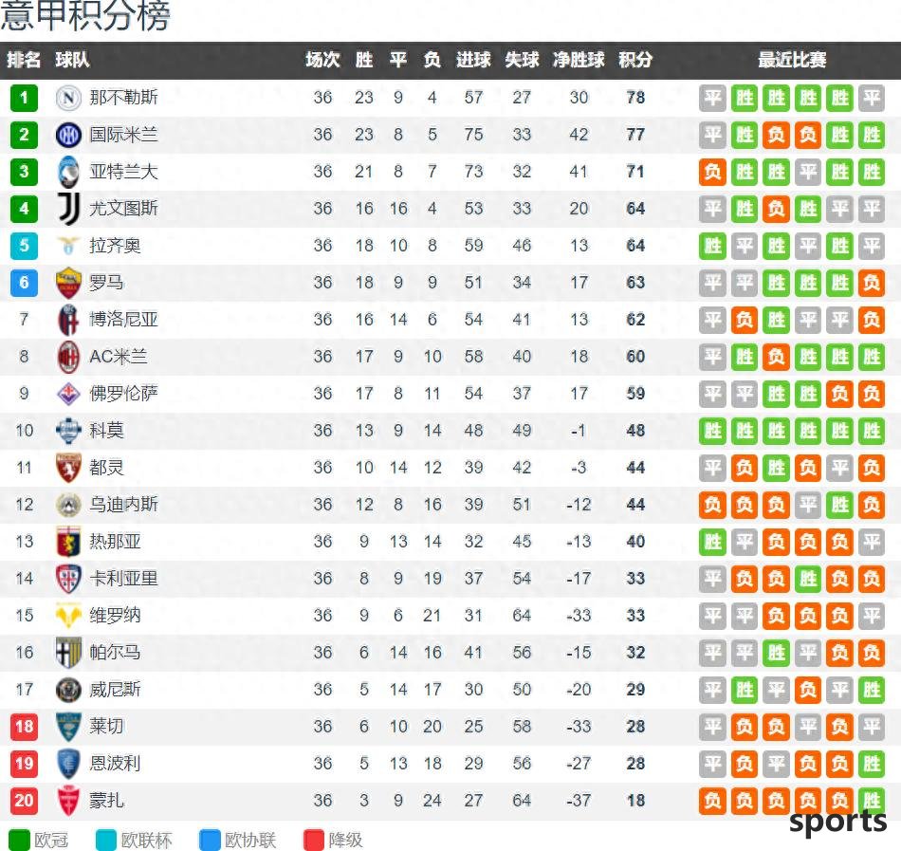Click the Verona club crest icon
This screenshot has width=901, height=851.
click(x=68, y=616)
